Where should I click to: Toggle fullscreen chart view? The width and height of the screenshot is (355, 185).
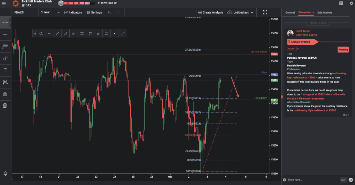pyautogui.click(x=265, y=12)
